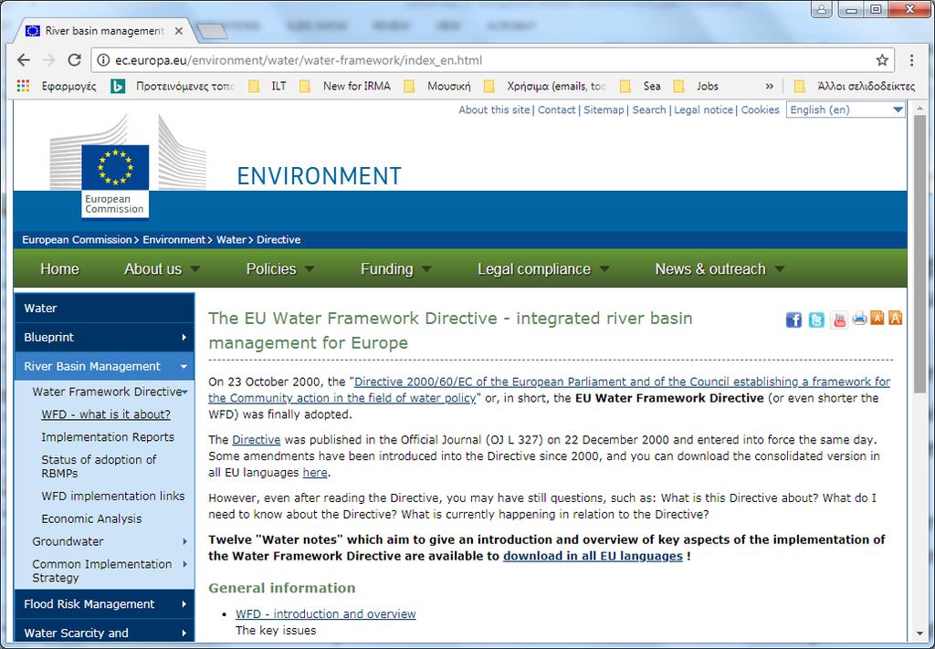The image size is (935, 649).
Task: Open Status of adoption of RBMPs
Action: coord(99,466)
